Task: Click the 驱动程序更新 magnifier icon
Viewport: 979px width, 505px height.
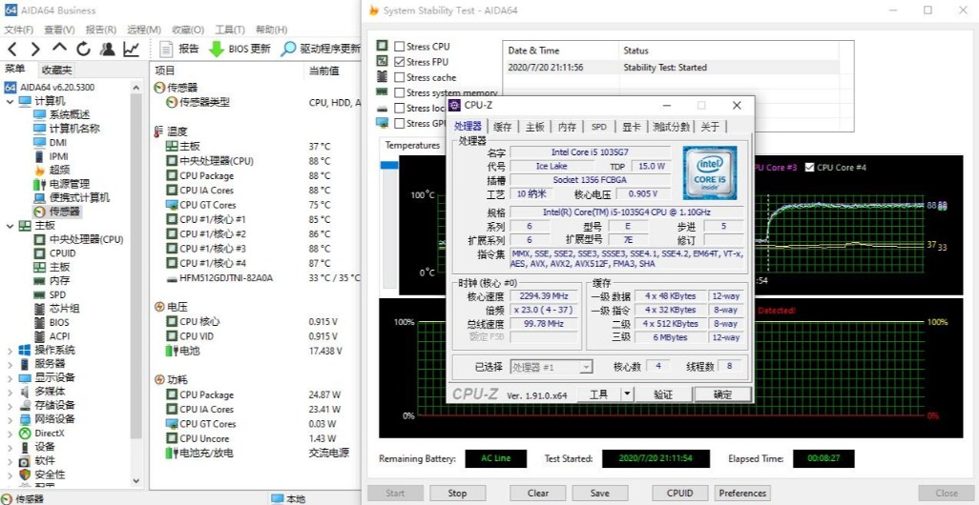Action: (288, 49)
